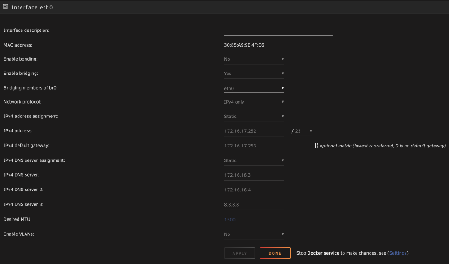Viewport: 449px width, 264px height.
Task: Open the Settings link
Action: click(x=398, y=253)
